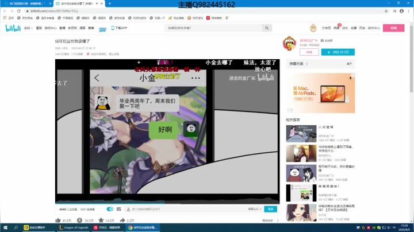This screenshot has width=414, height=232.
Task: Click the phone icon for 下载APP
Action: (x=113, y=28)
